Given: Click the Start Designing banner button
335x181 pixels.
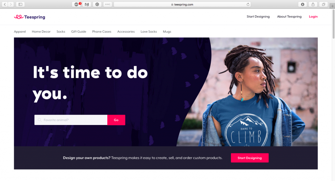Looking at the screenshot, I should coord(250,158).
